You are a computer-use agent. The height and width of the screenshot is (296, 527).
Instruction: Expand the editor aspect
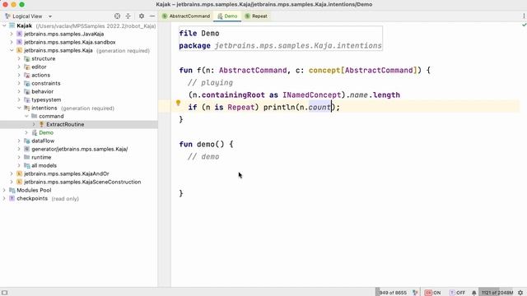click(x=19, y=67)
